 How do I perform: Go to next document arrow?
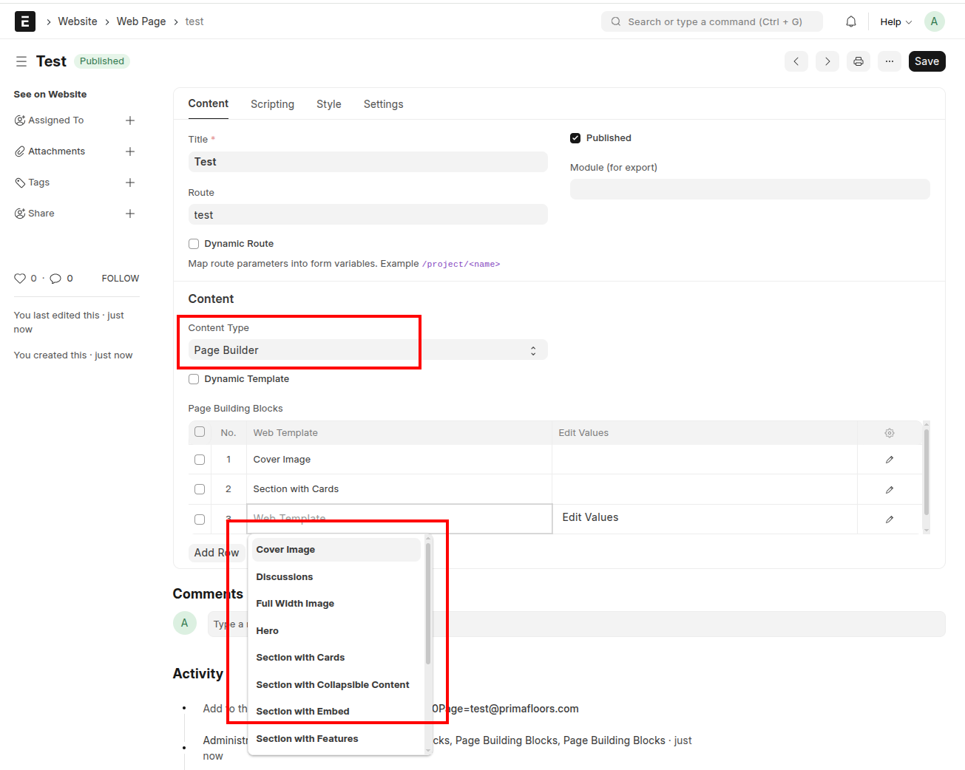(x=827, y=61)
